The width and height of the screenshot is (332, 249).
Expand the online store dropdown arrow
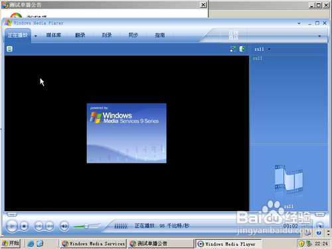pyautogui.click(x=319, y=36)
